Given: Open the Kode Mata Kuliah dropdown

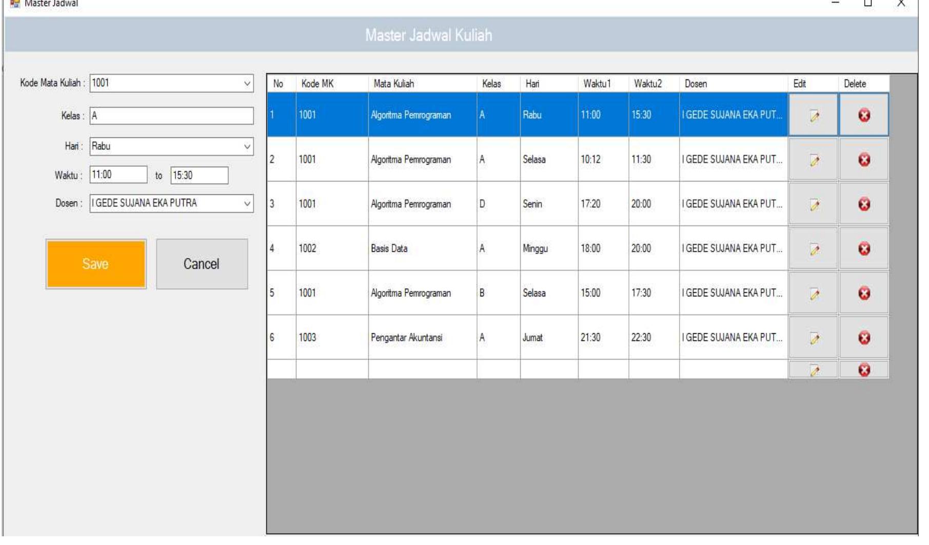Looking at the screenshot, I should click(247, 84).
